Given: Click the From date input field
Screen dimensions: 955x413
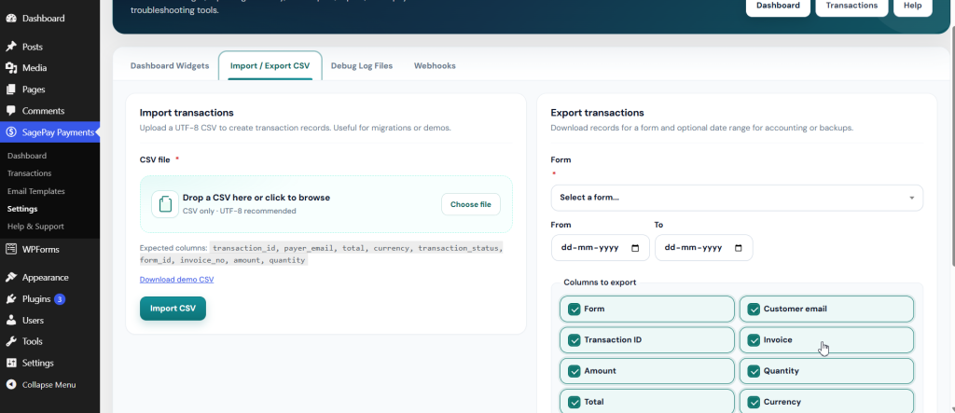Looking at the screenshot, I should 600,248.
